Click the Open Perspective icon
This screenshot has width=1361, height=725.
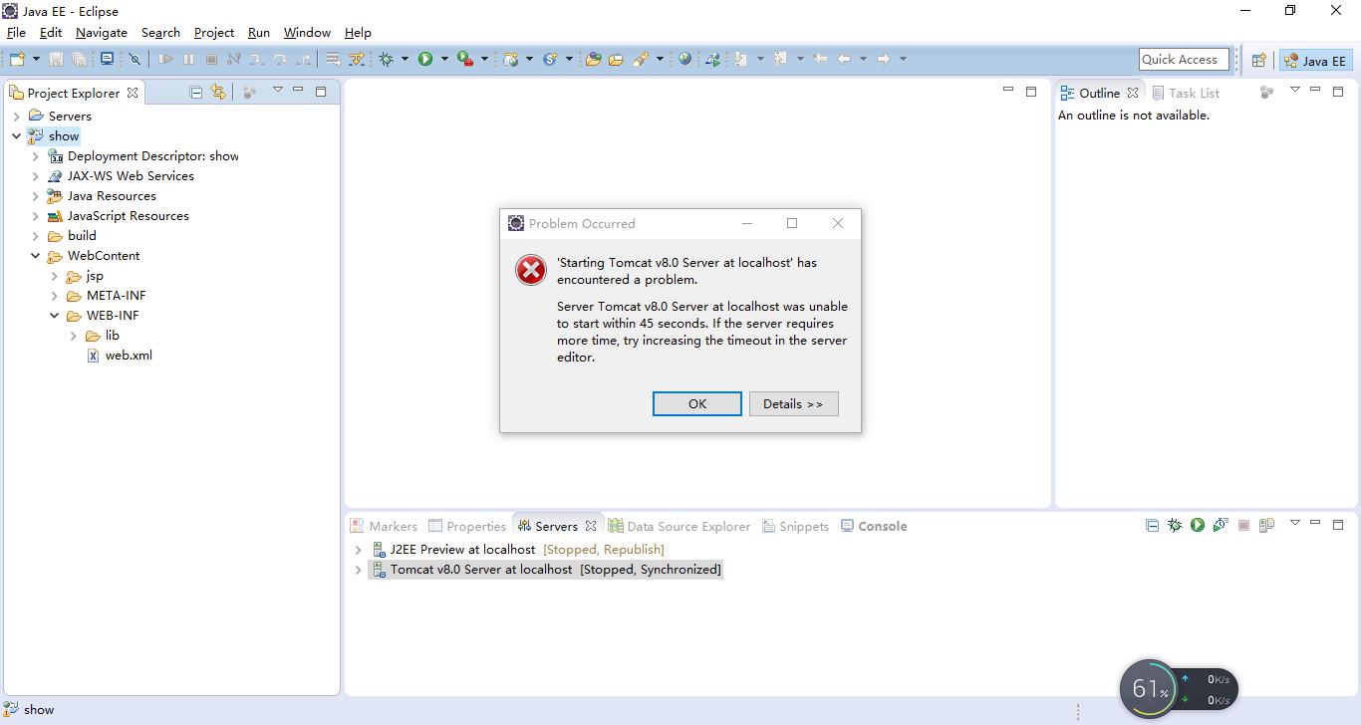1258,60
